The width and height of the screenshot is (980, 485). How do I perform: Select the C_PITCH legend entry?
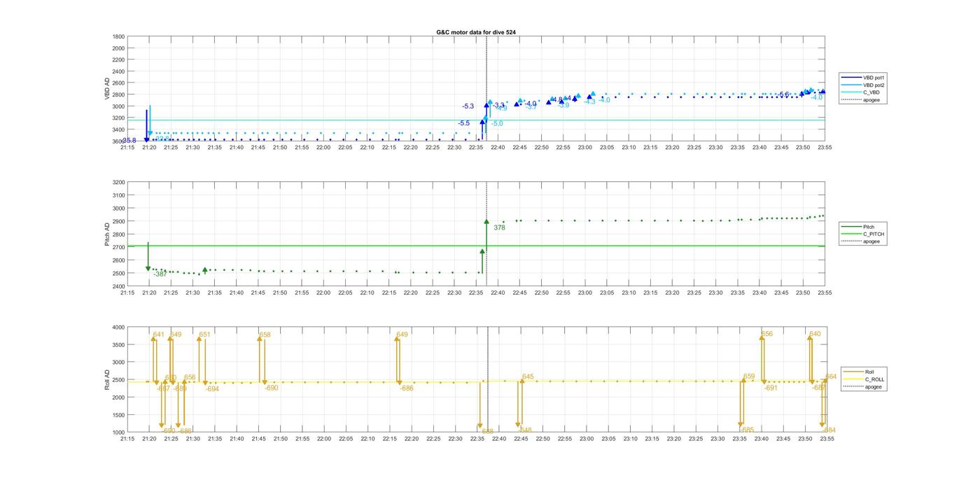pyautogui.click(x=864, y=234)
